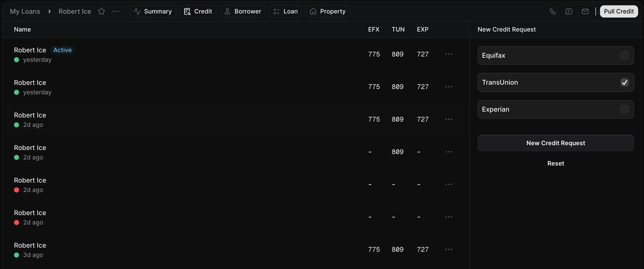Navigate to My Loans in the breadcrumb

pyautogui.click(x=25, y=11)
